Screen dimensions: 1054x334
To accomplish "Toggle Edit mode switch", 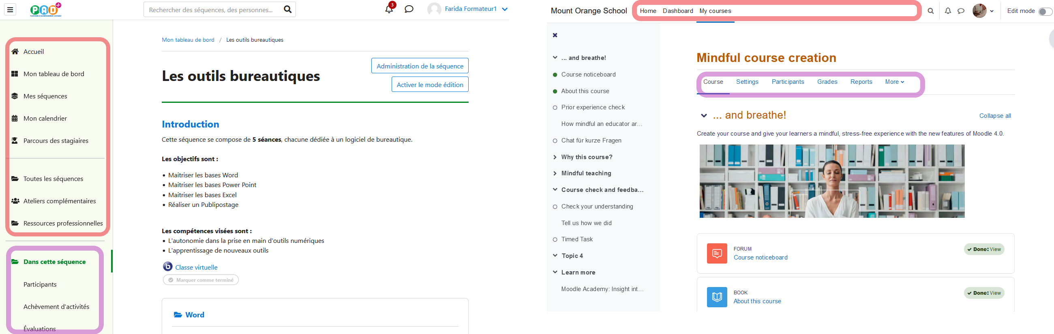I will tap(1045, 11).
